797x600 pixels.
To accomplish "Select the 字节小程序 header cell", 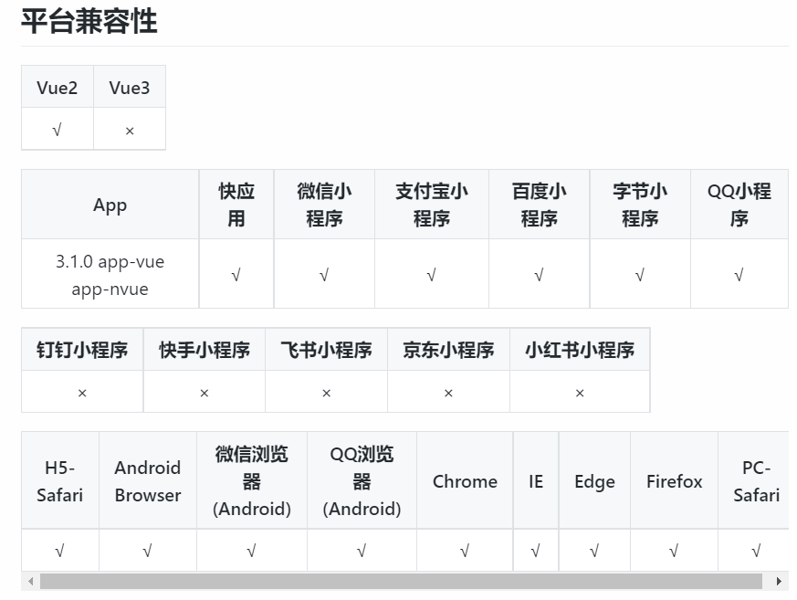I will tap(639, 203).
